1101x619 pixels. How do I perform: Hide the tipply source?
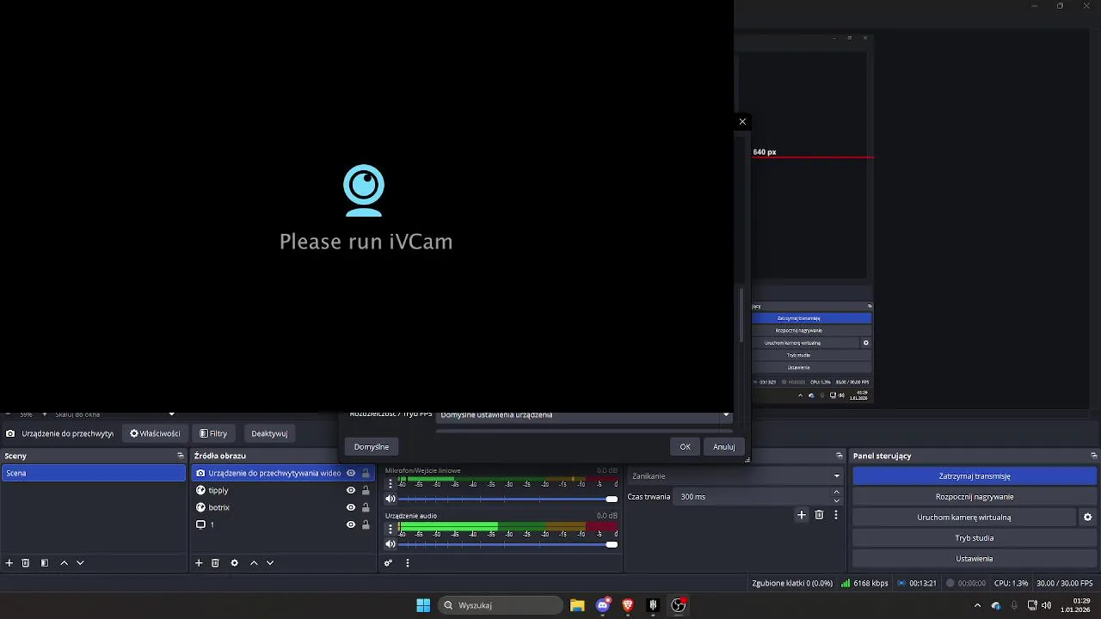pyautogui.click(x=351, y=490)
